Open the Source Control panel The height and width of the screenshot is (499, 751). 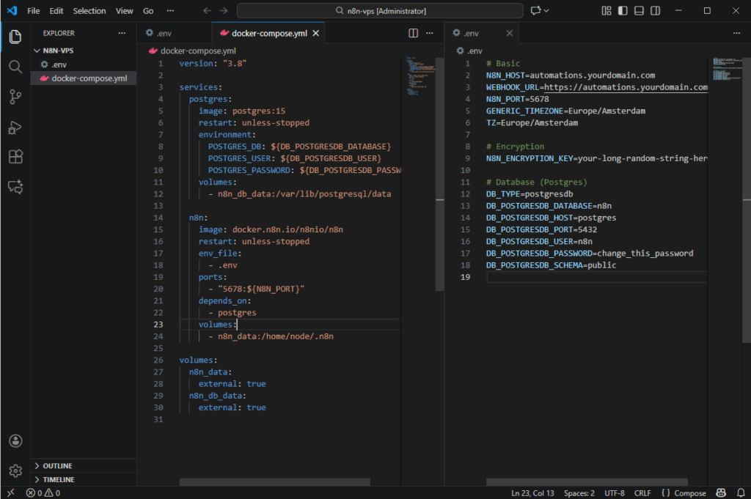[15, 96]
